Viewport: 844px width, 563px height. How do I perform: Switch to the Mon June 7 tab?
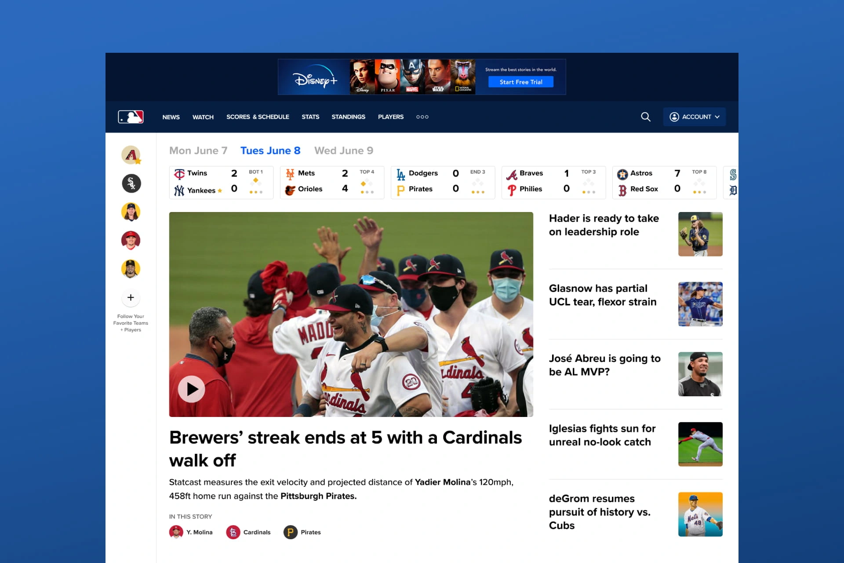198,150
